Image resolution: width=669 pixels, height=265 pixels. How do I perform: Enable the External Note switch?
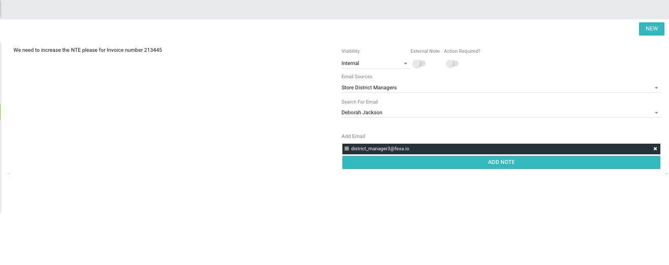tap(419, 63)
